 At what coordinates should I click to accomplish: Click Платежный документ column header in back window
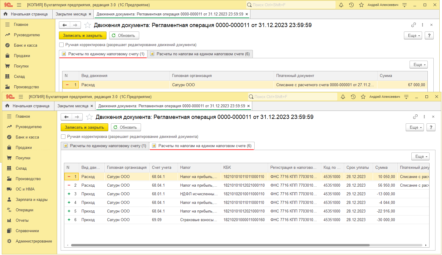tap(325, 76)
